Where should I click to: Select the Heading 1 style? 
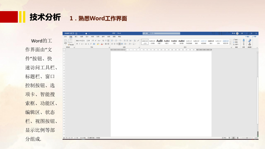[x=159, y=42]
